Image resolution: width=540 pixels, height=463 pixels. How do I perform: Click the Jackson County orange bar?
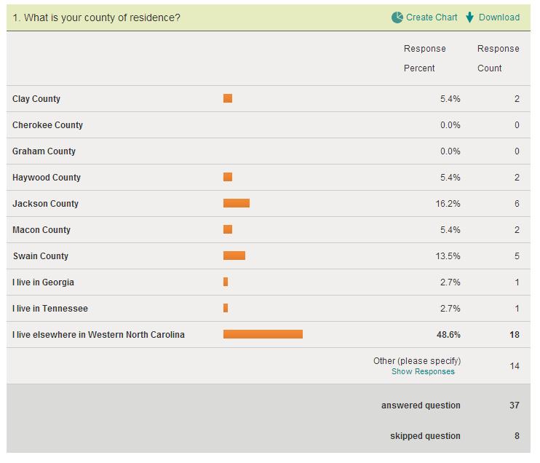[237, 203]
